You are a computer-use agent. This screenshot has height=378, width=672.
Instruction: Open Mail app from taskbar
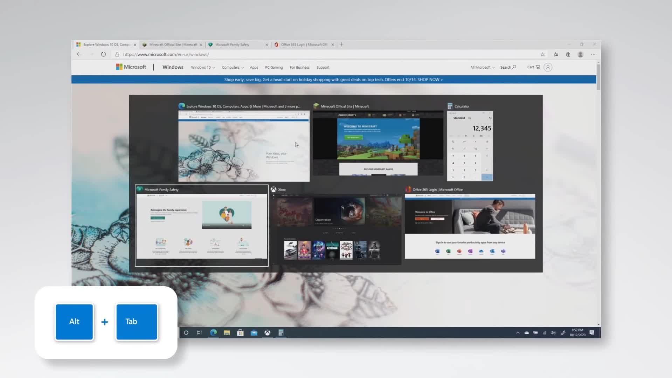click(254, 332)
